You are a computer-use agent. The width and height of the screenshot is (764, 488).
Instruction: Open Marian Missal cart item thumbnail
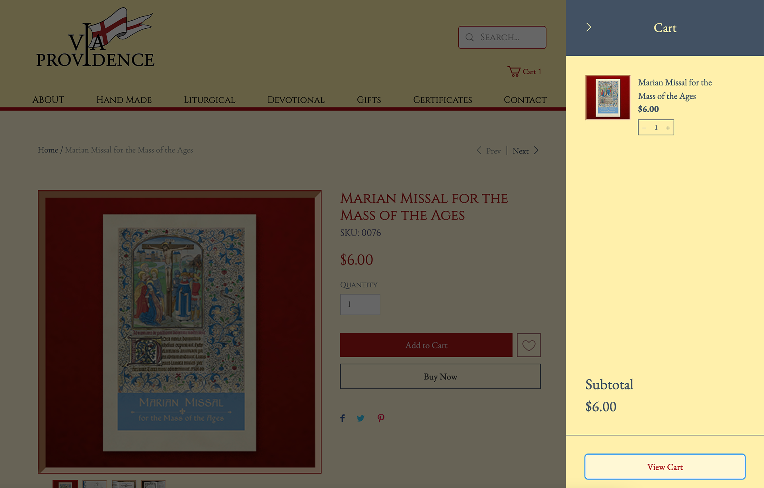point(608,97)
